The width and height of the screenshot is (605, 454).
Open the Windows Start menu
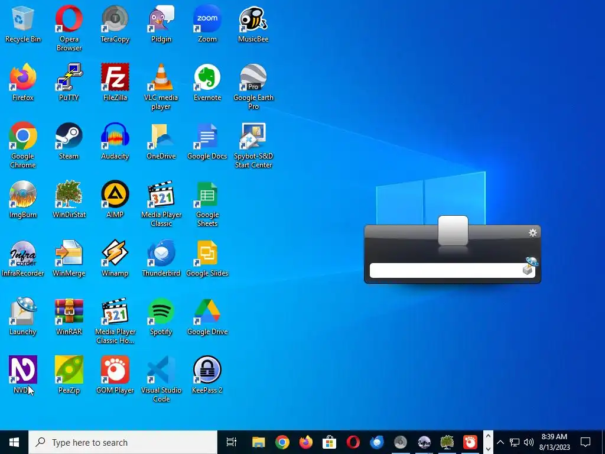[14, 442]
